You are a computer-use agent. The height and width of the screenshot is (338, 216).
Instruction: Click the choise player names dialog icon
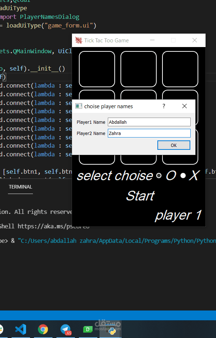(79, 106)
